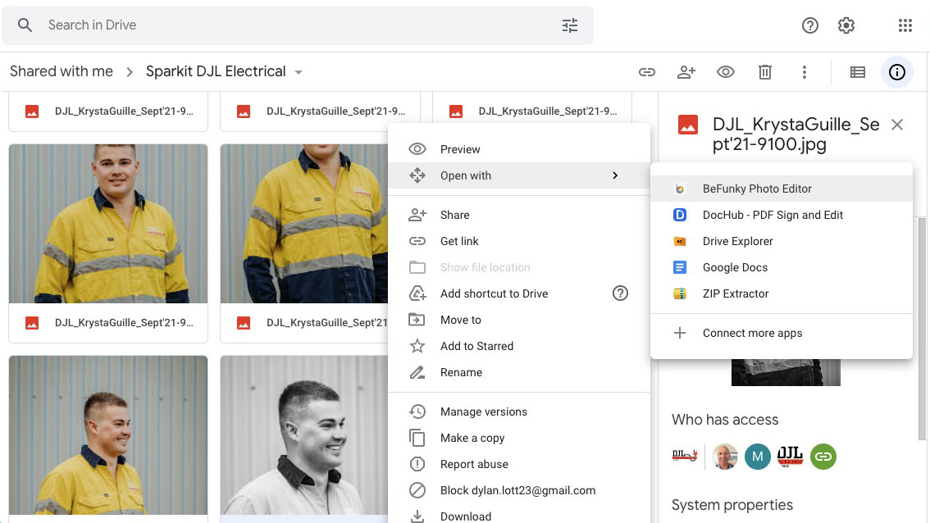
Task: Open the search options filter
Action: coord(570,25)
